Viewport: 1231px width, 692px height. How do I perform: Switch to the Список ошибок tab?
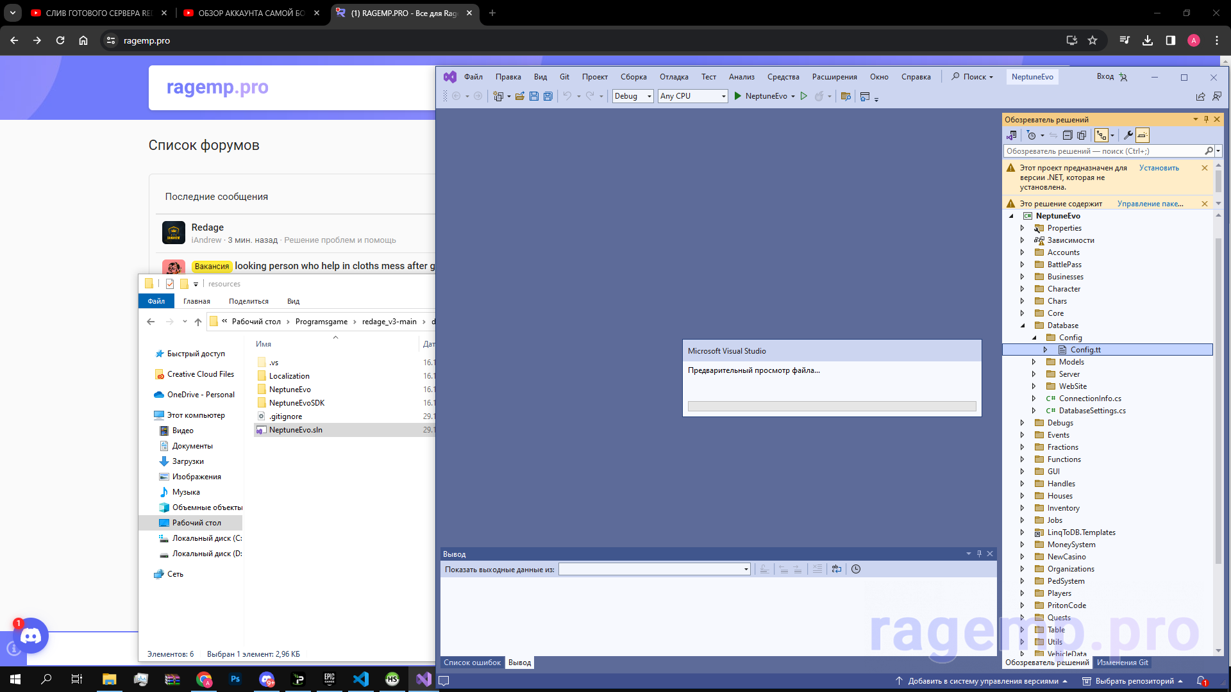pyautogui.click(x=472, y=663)
